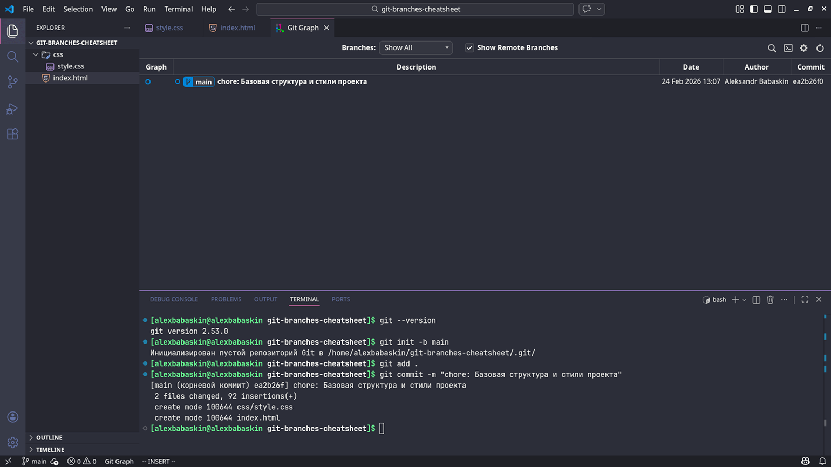Switch to the index.html editor tab

[x=237, y=28]
